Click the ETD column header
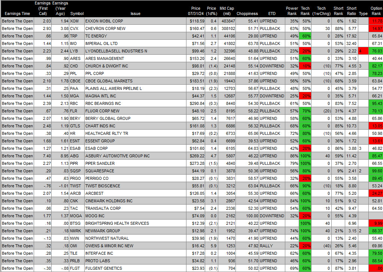The width and height of the screenshot is (383, 272). tap(271, 14)
